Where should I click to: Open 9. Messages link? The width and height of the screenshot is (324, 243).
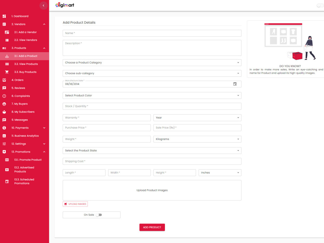point(20,120)
